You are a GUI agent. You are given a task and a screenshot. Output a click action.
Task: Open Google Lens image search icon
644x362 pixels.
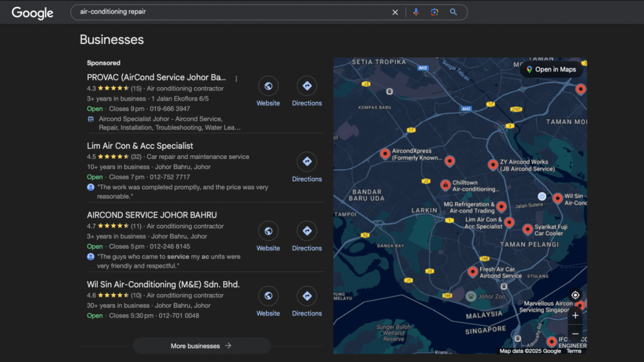click(434, 12)
